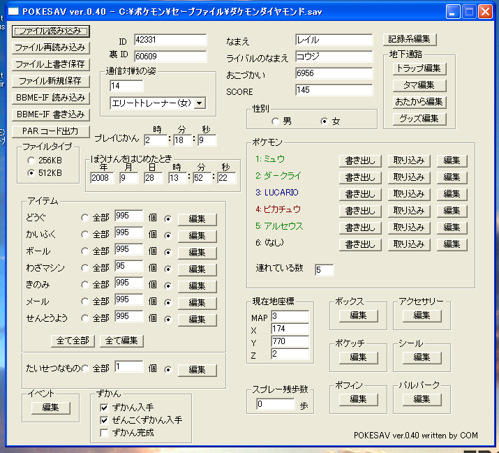Click the わざマシン quantity field 95

coord(128,266)
